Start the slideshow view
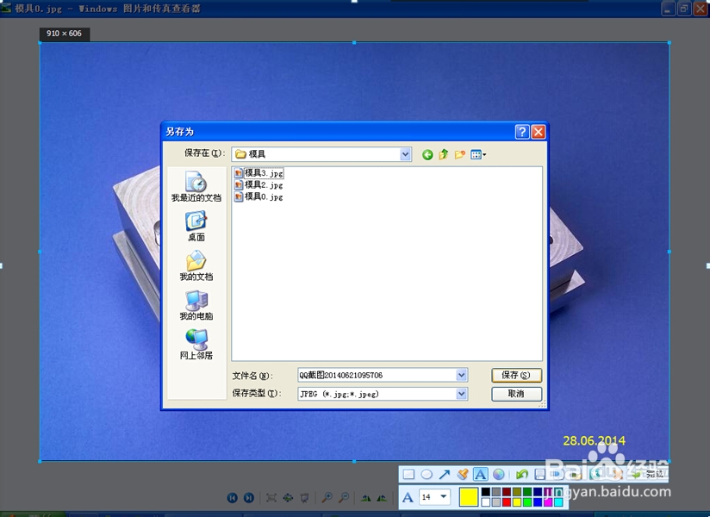 pyautogui.click(x=306, y=497)
